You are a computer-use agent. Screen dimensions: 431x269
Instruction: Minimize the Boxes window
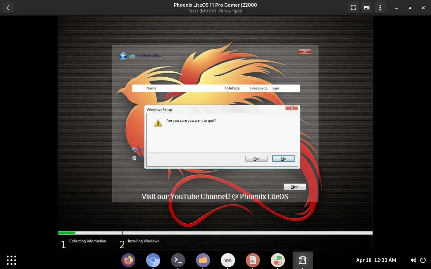tap(396, 8)
